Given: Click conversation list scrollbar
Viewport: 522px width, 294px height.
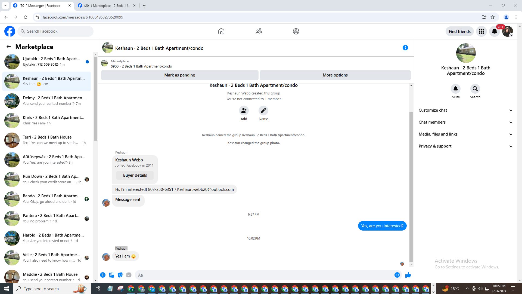Looking at the screenshot, I should tap(95, 99).
